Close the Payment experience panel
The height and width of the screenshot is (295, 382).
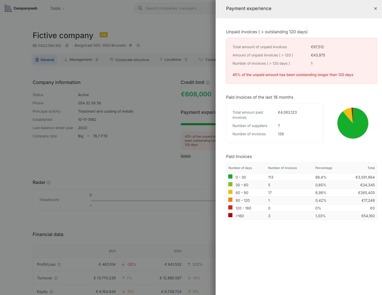click(375, 9)
